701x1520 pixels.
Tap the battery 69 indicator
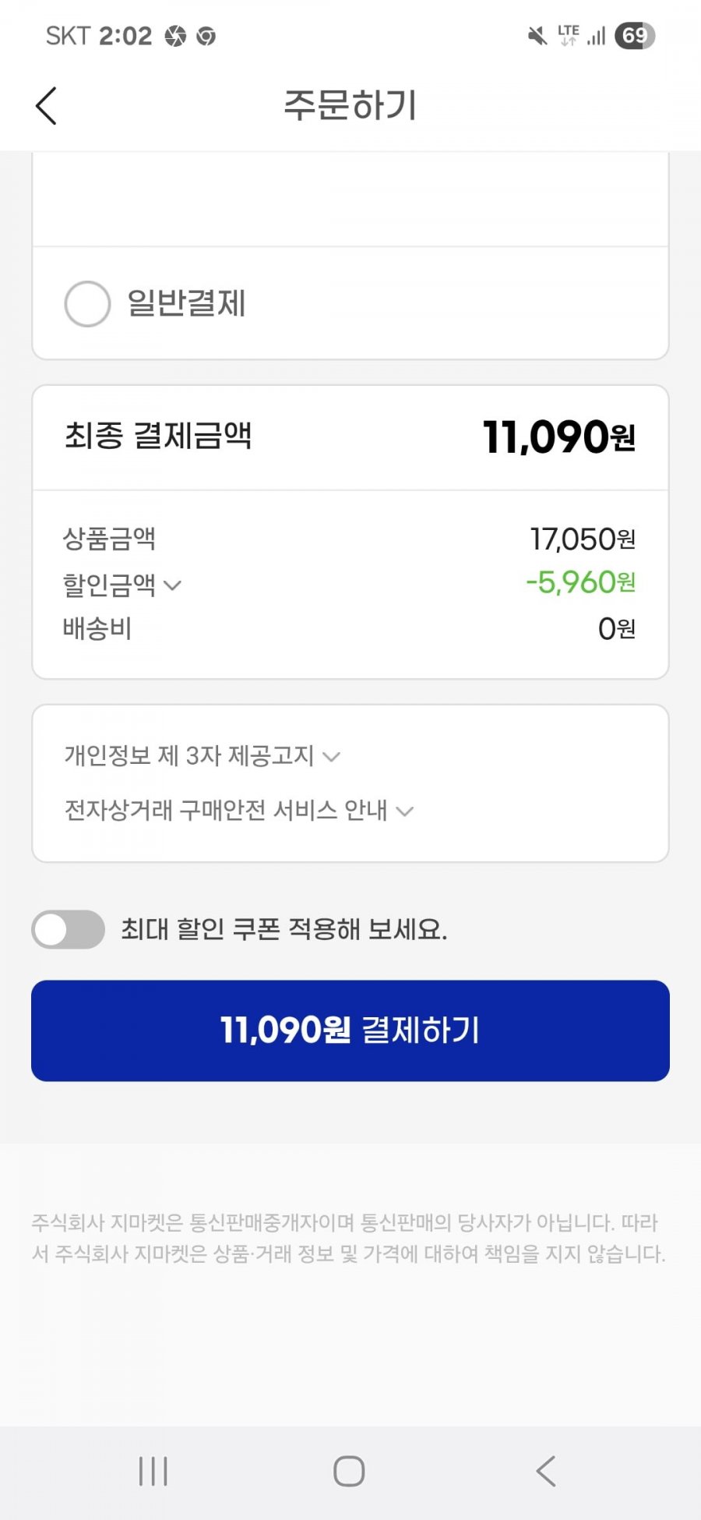[635, 35]
